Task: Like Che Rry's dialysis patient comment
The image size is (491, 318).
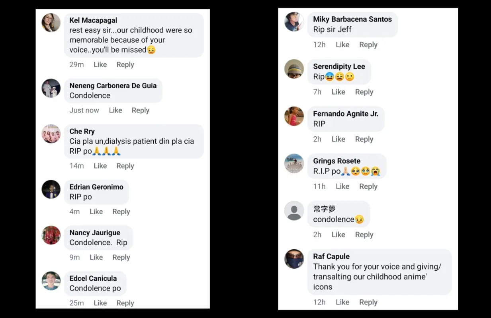Action: [100, 166]
